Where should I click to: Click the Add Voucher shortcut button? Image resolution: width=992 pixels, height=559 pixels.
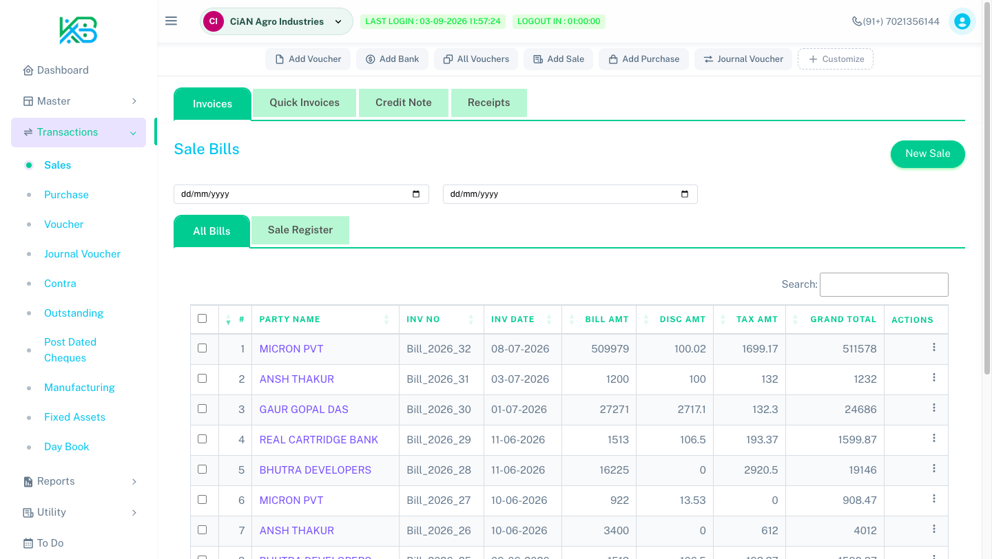pos(308,59)
